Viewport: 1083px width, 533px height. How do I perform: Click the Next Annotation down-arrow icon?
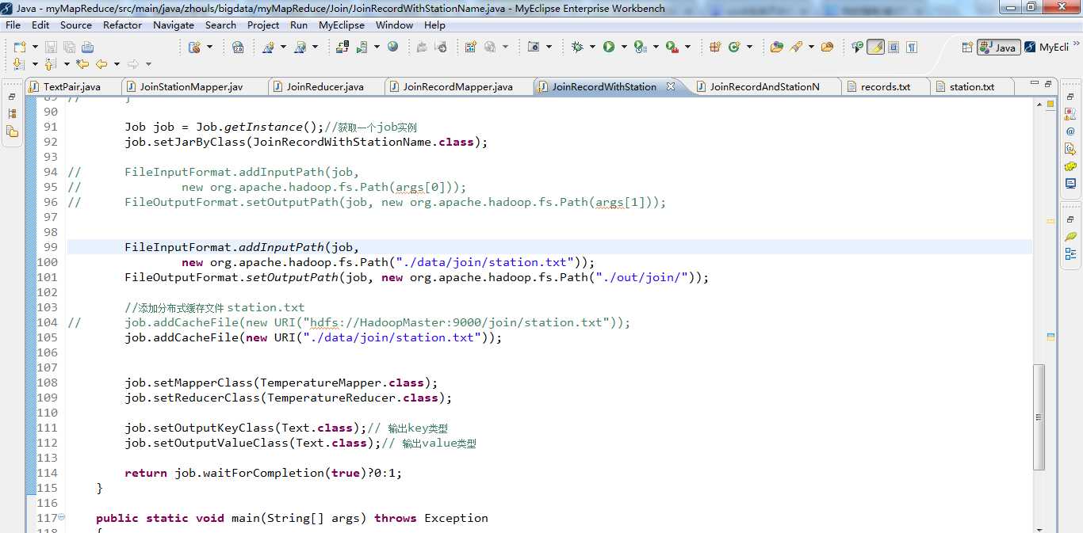tap(19, 64)
